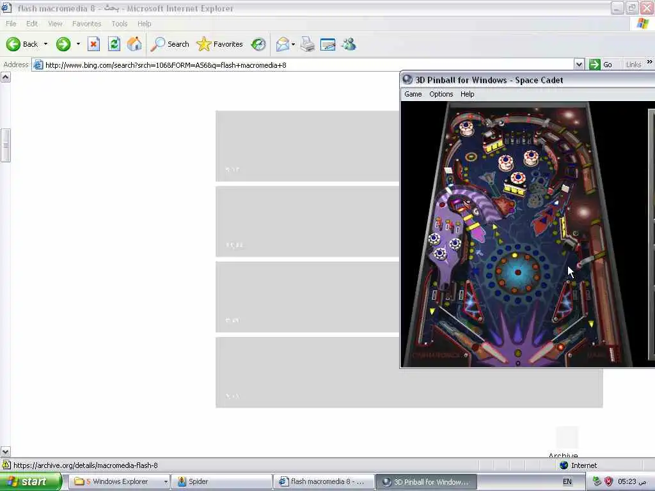Switch to flash macromedia 8 taskbar button

click(323, 482)
